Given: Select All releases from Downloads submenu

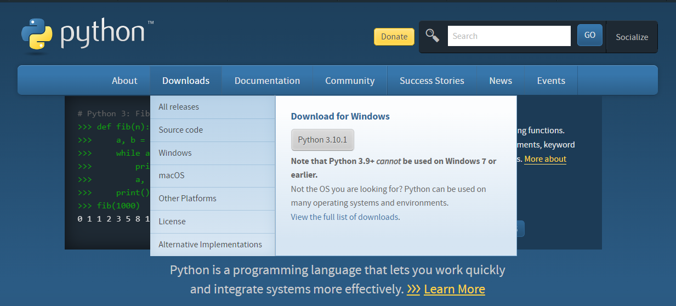Looking at the screenshot, I should pyautogui.click(x=213, y=107).
